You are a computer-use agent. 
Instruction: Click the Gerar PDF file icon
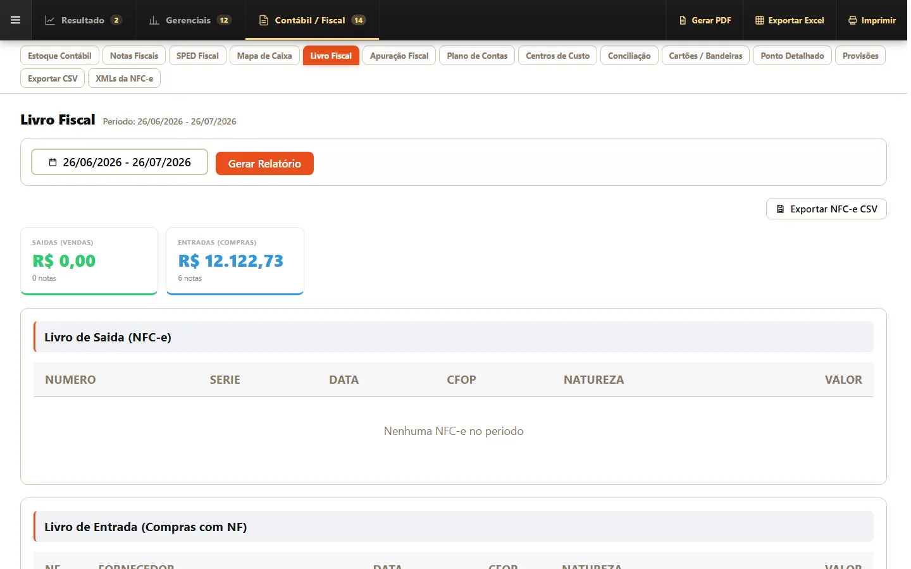tap(683, 20)
